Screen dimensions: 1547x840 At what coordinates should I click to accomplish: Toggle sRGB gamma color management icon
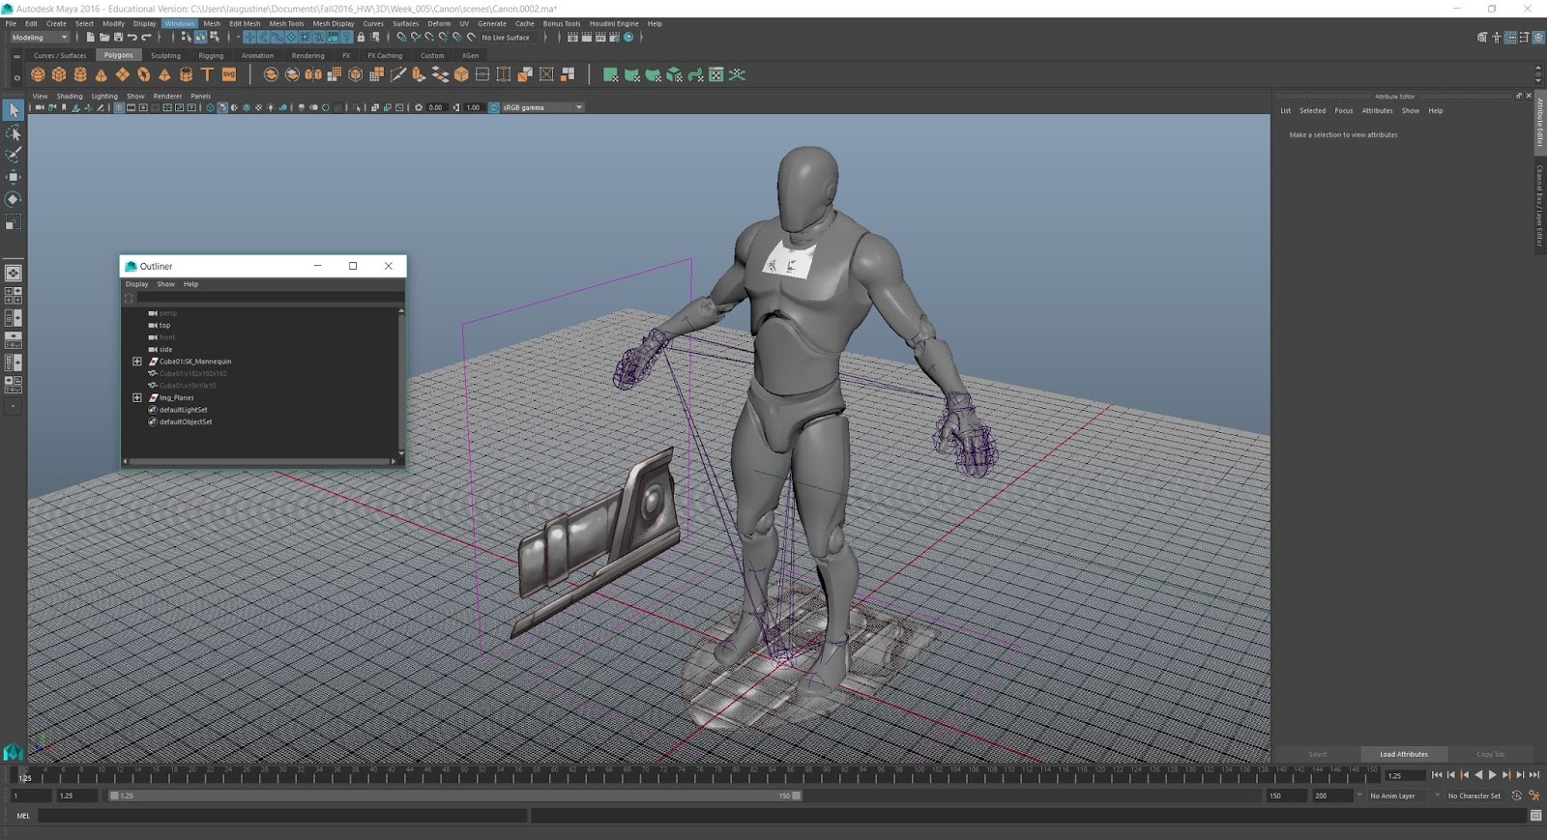pyautogui.click(x=494, y=107)
